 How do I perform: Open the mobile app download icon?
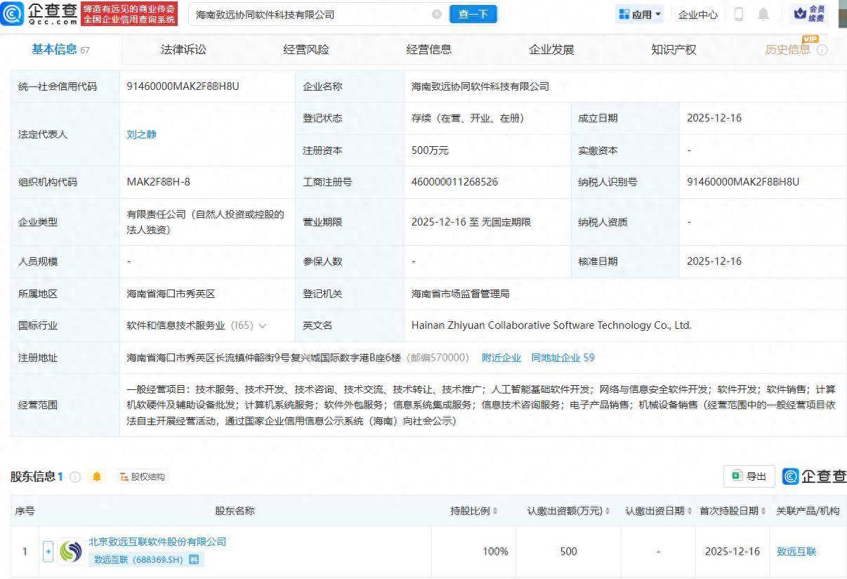pyautogui.click(x=740, y=14)
